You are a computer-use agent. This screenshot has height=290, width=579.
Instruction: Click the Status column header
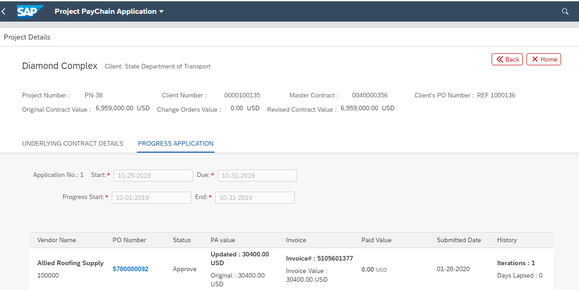(182, 240)
